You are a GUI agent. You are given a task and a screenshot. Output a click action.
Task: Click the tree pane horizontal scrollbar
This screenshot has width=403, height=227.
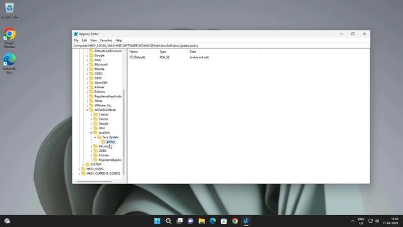(x=94, y=181)
